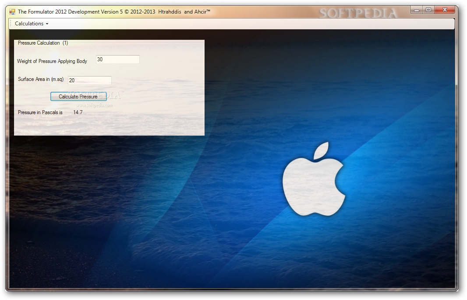Viewport: 467px width, 300px height.
Task: Close the Formulator window
Action: [x=445, y=10]
